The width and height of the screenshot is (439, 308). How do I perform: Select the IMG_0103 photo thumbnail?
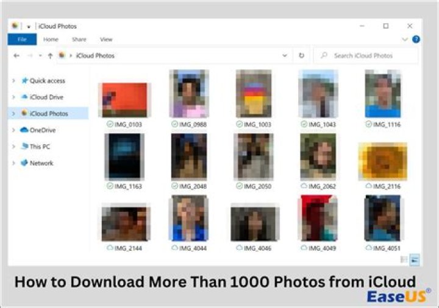pos(125,99)
